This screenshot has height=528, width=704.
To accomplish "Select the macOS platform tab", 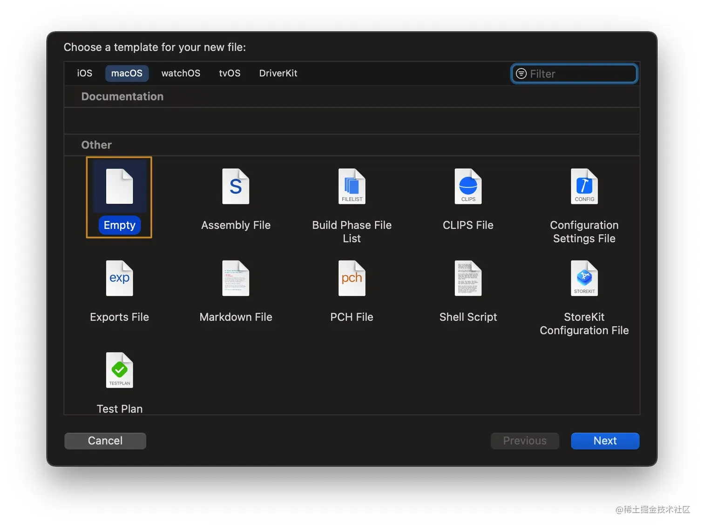I will click(x=127, y=73).
